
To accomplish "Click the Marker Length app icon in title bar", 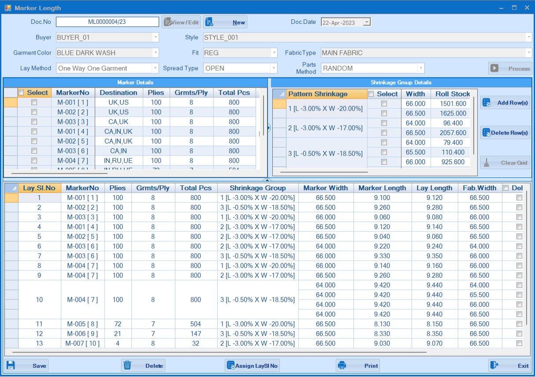I will [x=7, y=8].
